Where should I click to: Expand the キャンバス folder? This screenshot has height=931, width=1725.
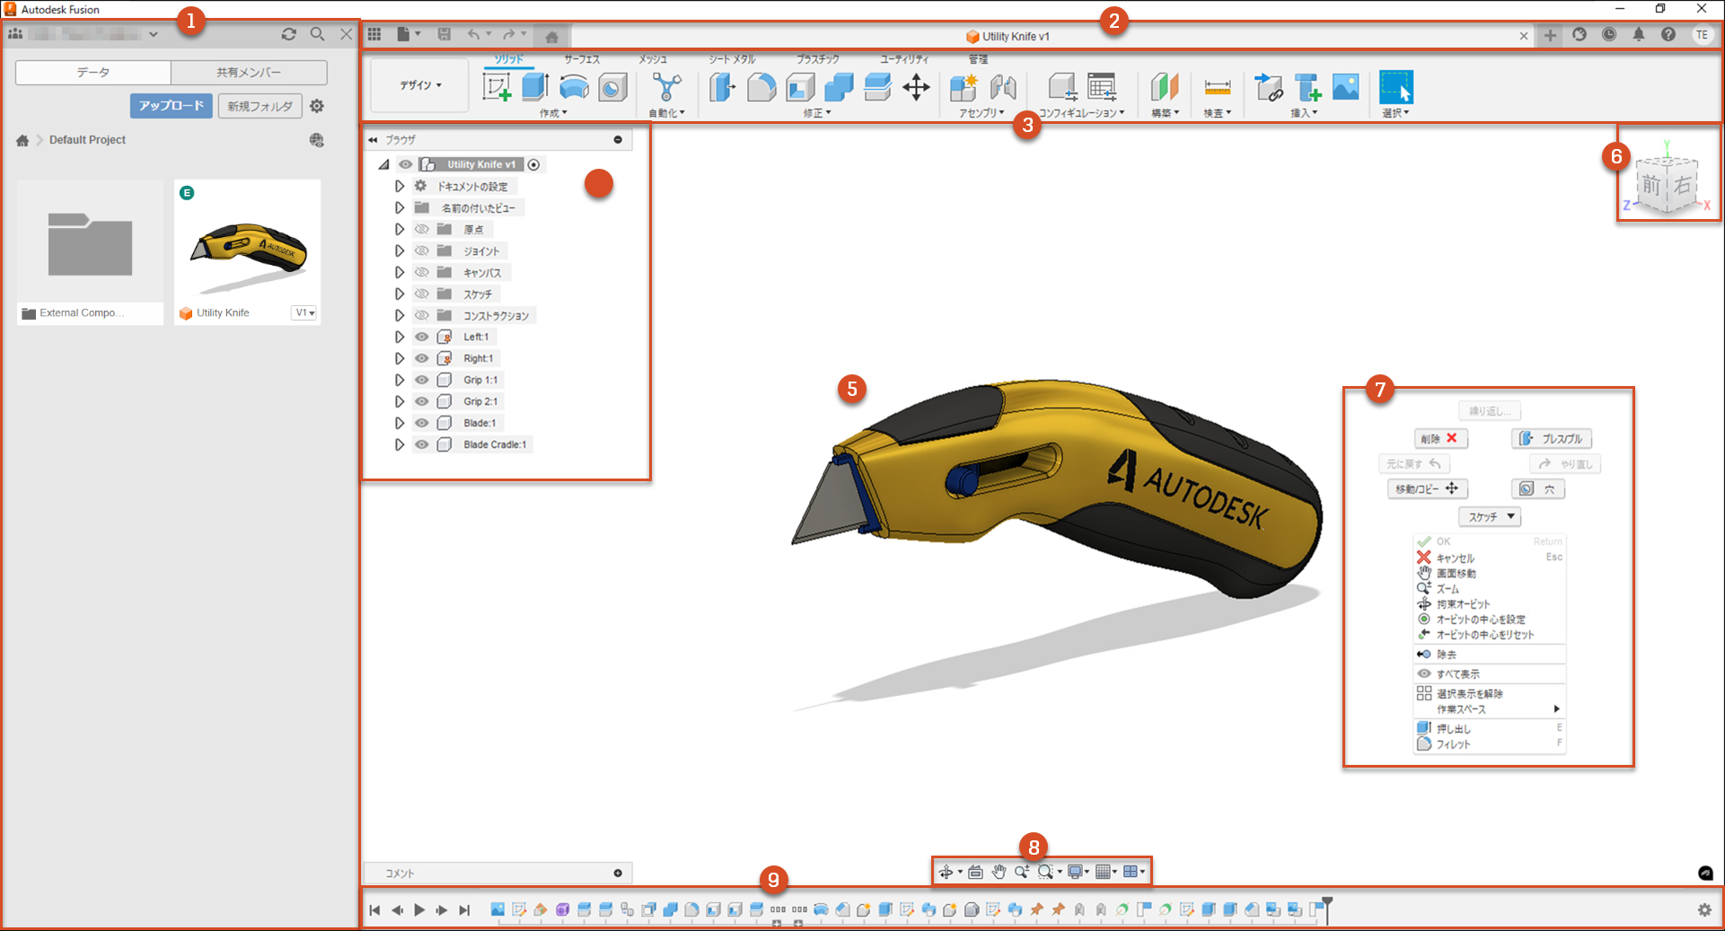pyautogui.click(x=400, y=272)
